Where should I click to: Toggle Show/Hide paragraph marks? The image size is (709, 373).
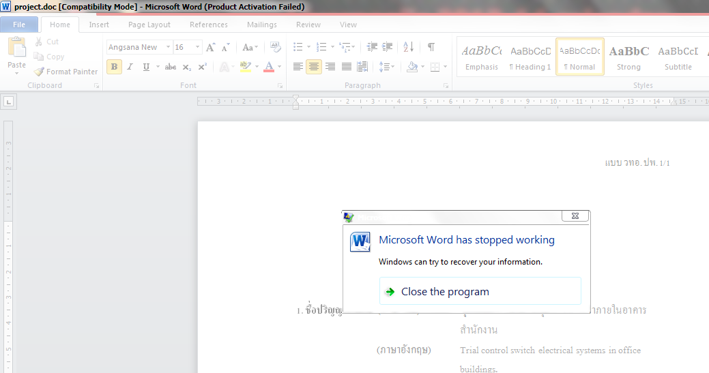click(x=431, y=47)
